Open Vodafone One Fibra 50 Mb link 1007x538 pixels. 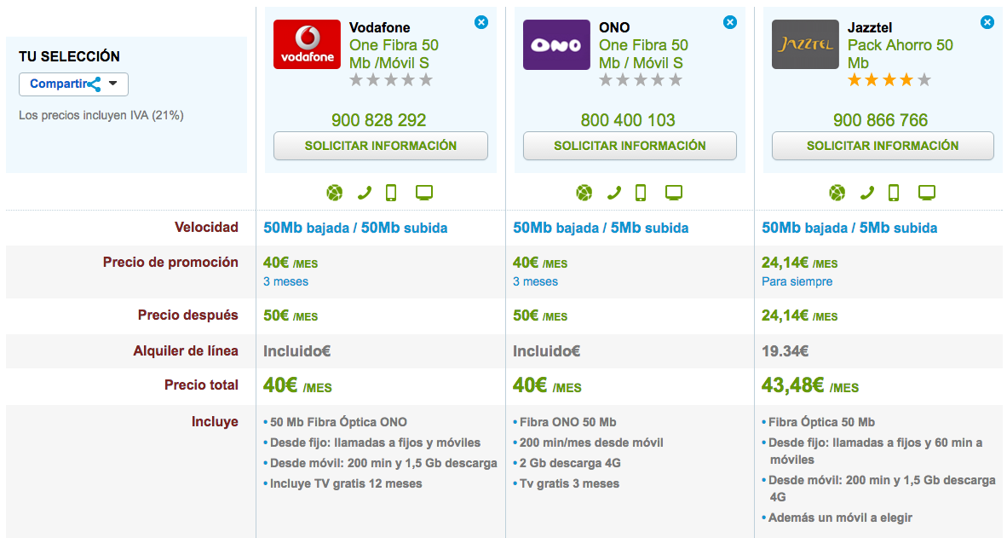pyautogui.click(x=394, y=54)
